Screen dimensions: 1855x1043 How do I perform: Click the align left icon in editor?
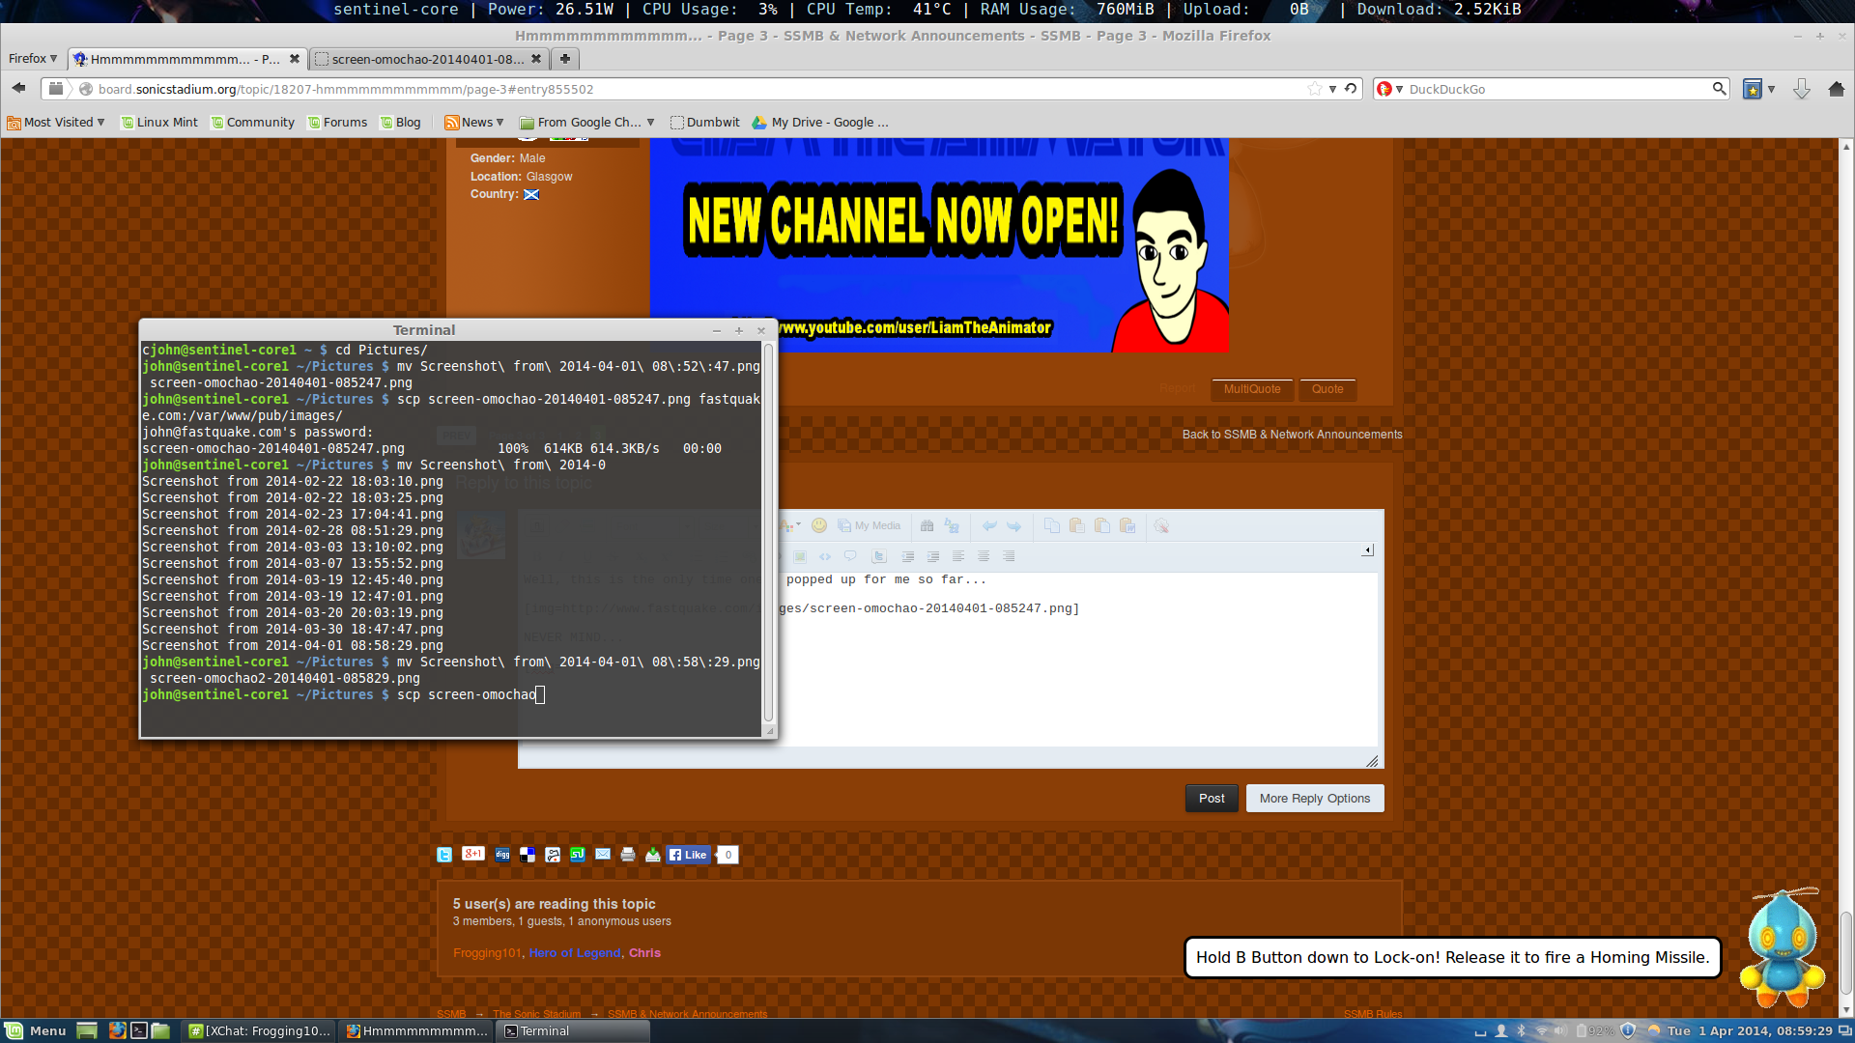coord(958,556)
